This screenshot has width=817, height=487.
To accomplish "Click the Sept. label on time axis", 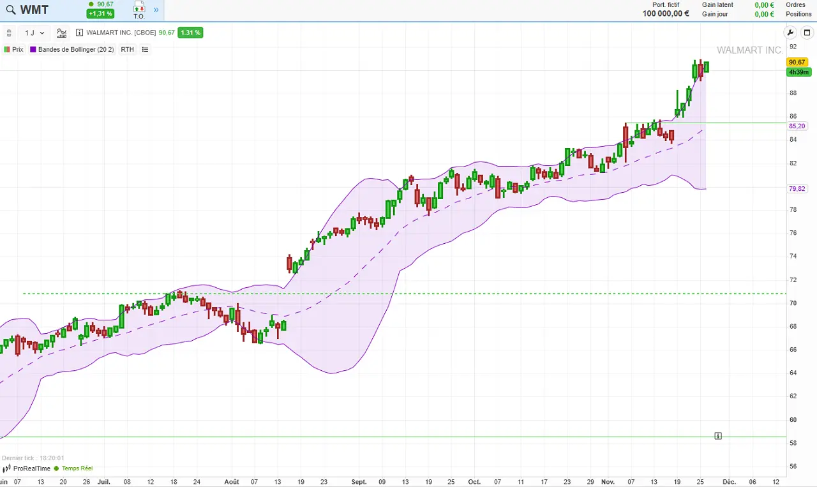I will click(359, 482).
